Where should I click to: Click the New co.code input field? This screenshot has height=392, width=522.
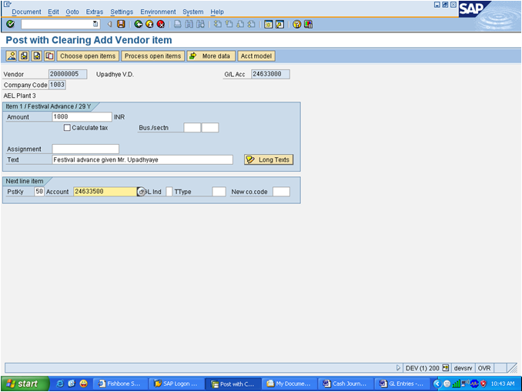pos(281,192)
